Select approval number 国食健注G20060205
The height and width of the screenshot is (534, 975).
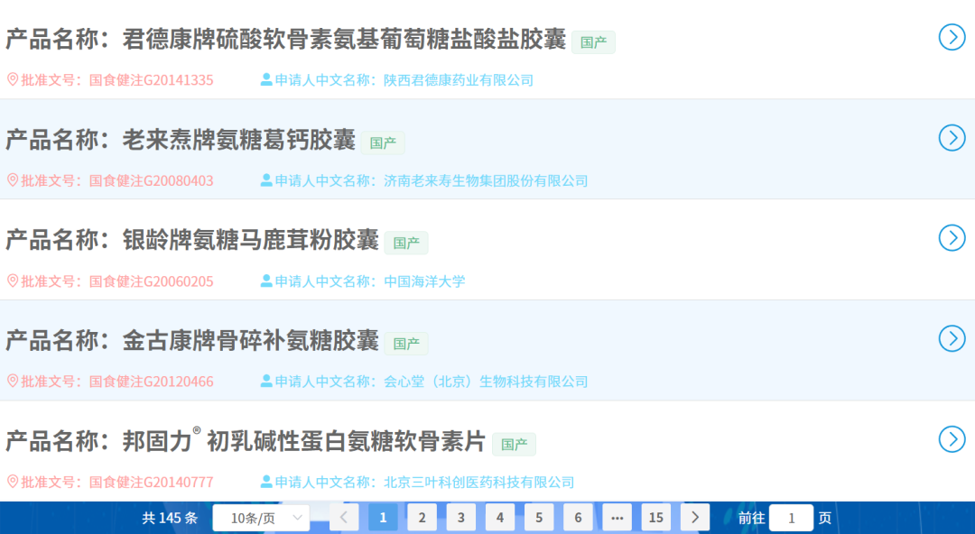pos(151,281)
